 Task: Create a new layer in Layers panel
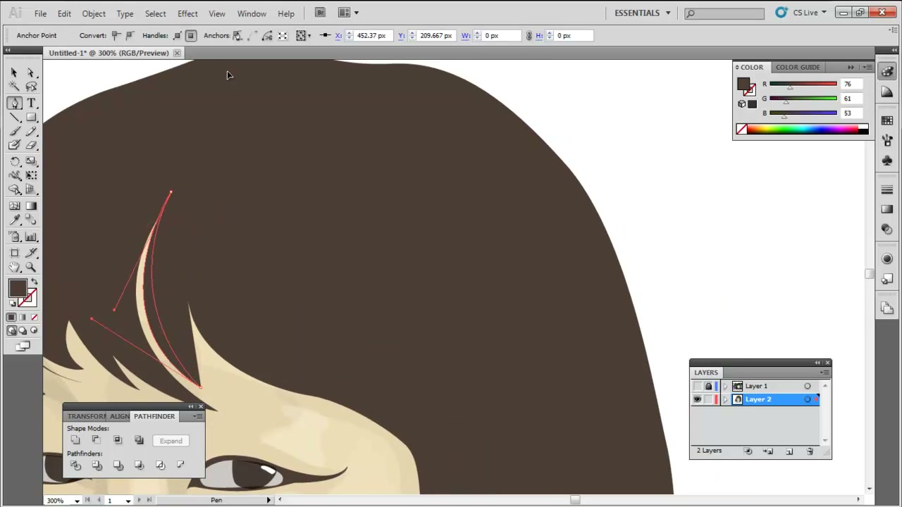coord(789,451)
